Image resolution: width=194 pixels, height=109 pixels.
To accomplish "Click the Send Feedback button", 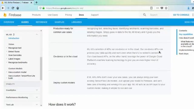I will [189, 22].
